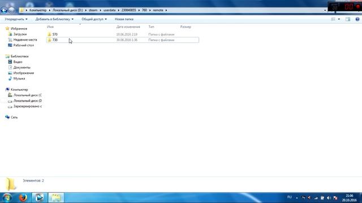The width and height of the screenshot is (362, 203).
Task: Launch Firefox from the taskbar
Action: (23, 198)
